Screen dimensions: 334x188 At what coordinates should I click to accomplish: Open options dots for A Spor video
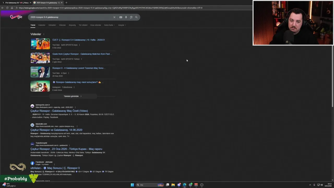pos(68,73)
